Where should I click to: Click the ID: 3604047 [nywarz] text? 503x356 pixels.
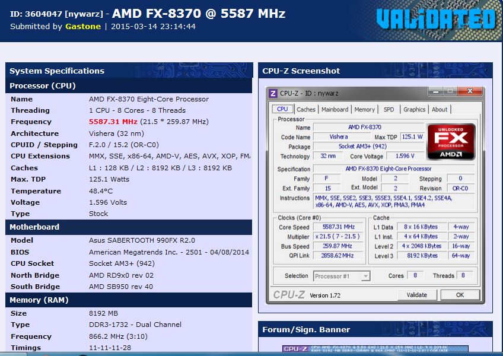(57, 14)
